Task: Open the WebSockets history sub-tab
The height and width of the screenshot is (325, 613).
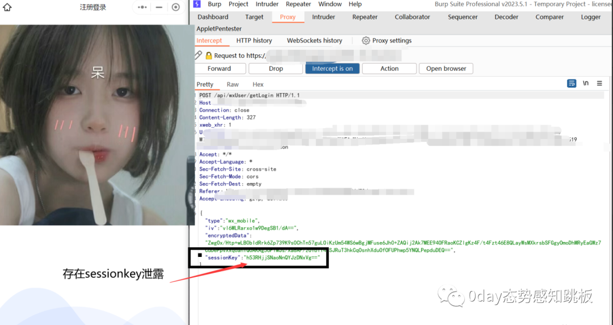Action: [x=314, y=41]
